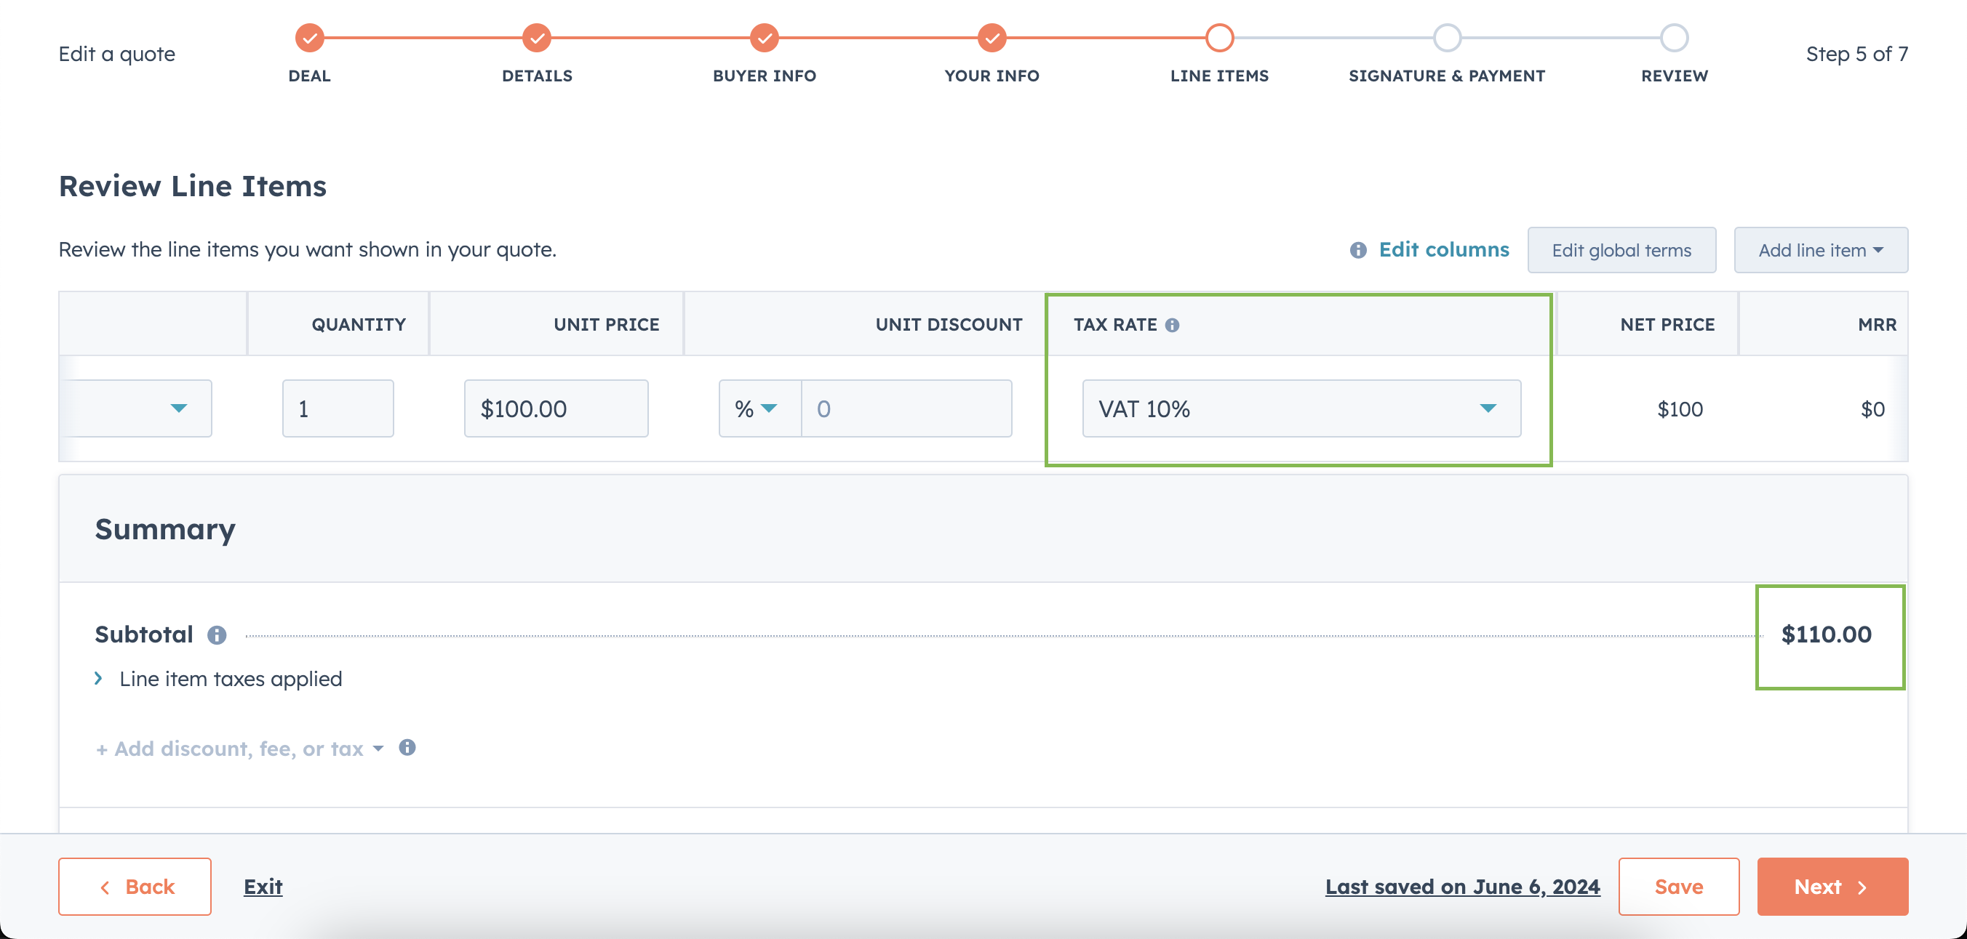1967x939 pixels.
Task: Click the Edit global terms button
Action: (1621, 250)
